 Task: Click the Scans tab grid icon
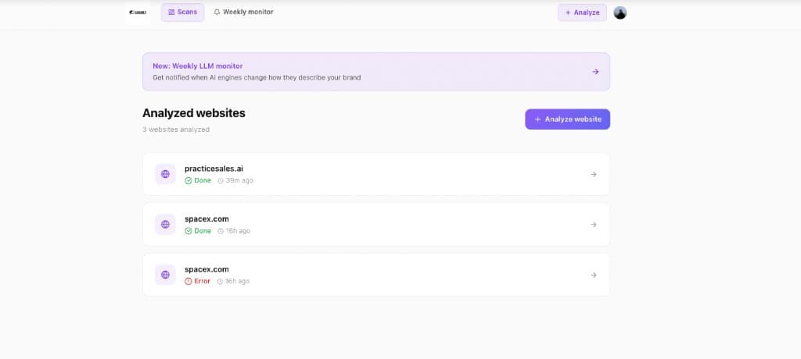pyautogui.click(x=171, y=12)
